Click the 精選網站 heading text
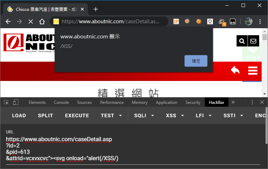Screen dimensions: 268x169 click(x=128, y=93)
